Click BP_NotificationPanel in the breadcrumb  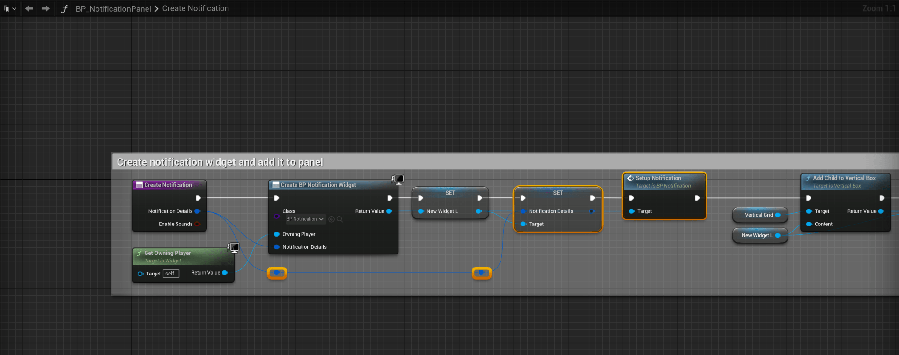pos(113,9)
